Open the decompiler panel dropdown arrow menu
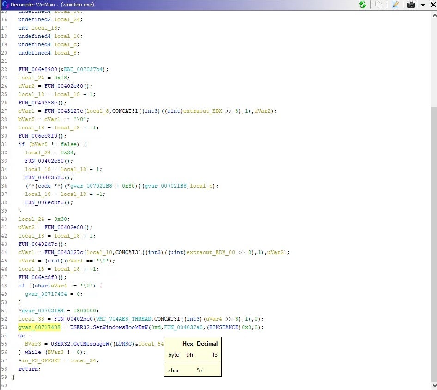 pyautogui.click(x=422, y=5)
